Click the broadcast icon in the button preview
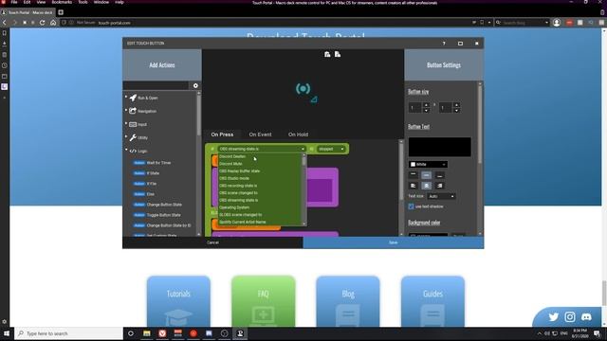The image size is (607, 341). 303,88
